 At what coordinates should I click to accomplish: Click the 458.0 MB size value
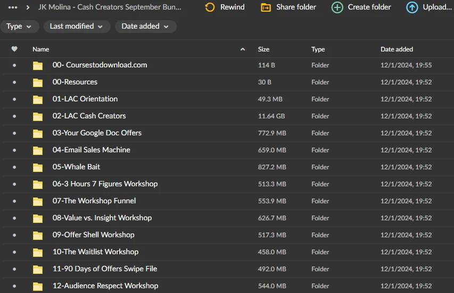click(272, 252)
